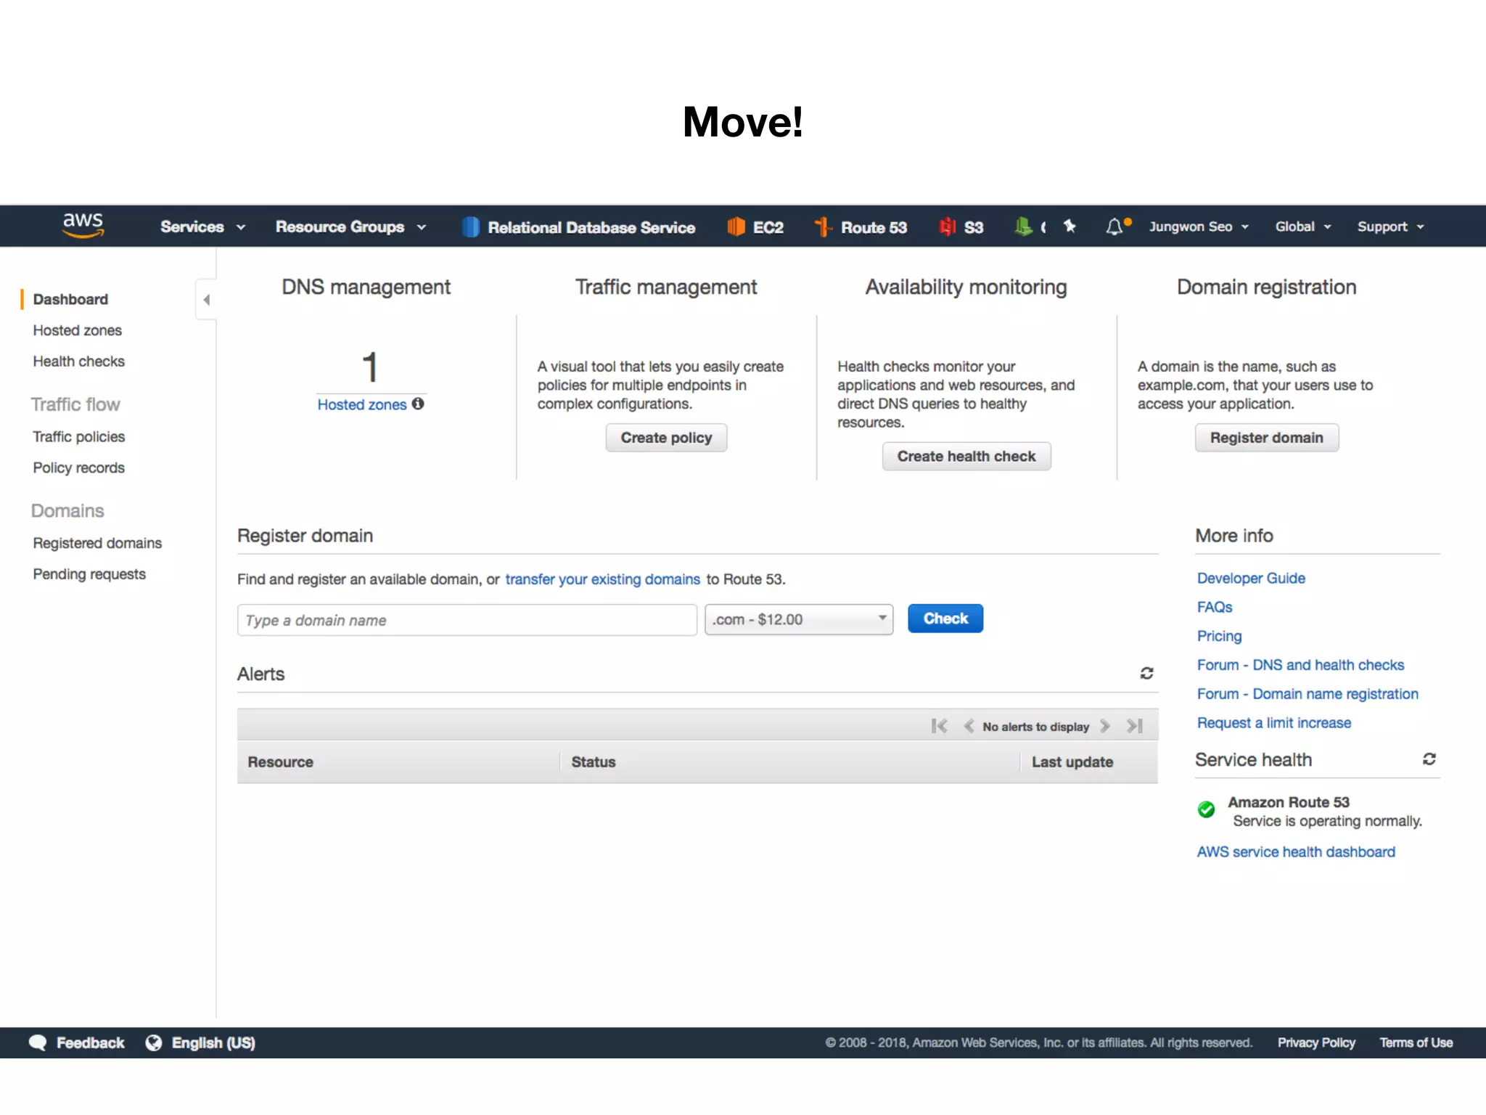Click the Hosted zones info icon
Viewport: 1486px width, 1115px height.
coord(419,404)
